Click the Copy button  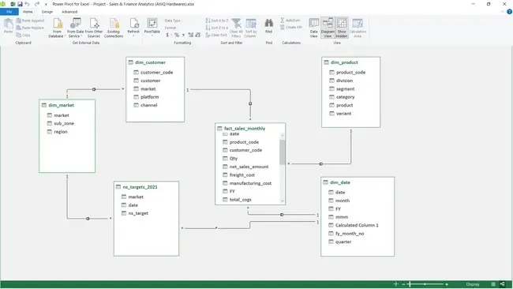click(x=23, y=35)
